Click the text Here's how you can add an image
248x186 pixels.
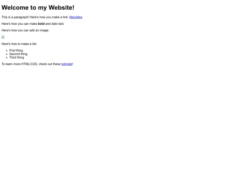(x=25, y=30)
